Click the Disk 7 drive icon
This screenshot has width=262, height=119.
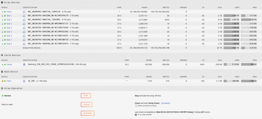click(24, 40)
